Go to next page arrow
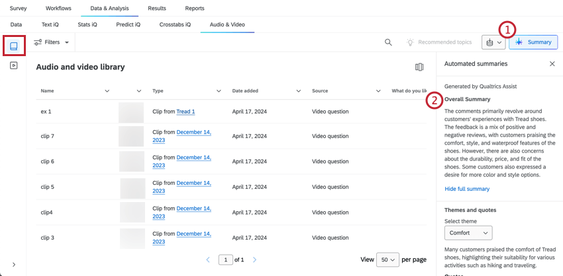Screen dimensions: 563x276 pos(254,260)
